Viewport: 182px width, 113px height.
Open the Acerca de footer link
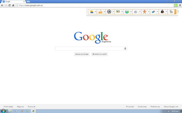click(x=32, y=107)
